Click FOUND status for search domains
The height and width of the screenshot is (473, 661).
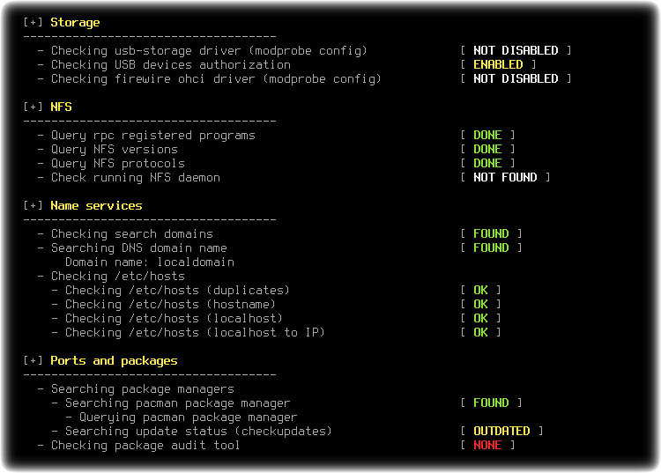pos(491,233)
